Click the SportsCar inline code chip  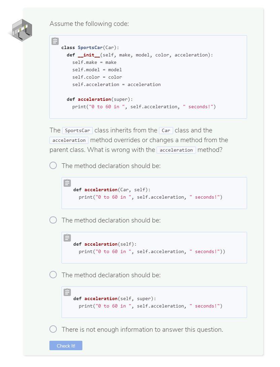pyautogui.click(x=77, y=130)
